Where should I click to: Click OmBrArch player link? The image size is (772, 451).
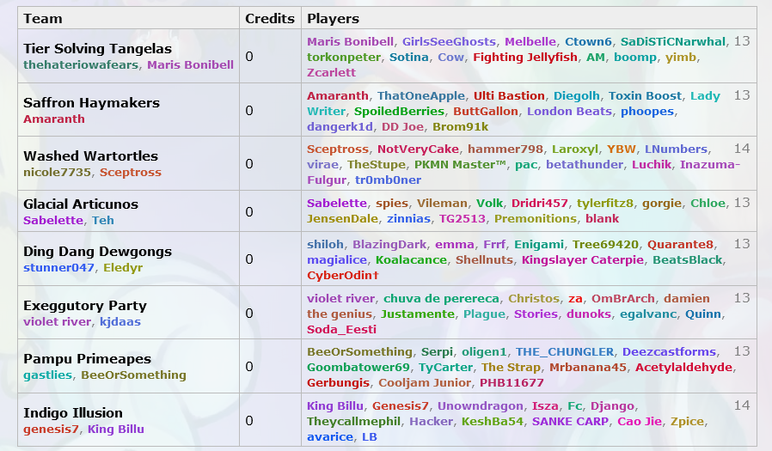pyautogui.click(x=623, y=299)
